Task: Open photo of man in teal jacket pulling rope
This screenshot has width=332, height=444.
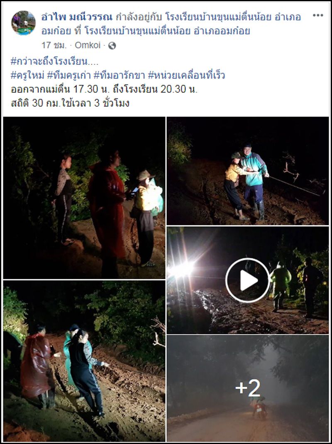Action: (x=248, y=171)
